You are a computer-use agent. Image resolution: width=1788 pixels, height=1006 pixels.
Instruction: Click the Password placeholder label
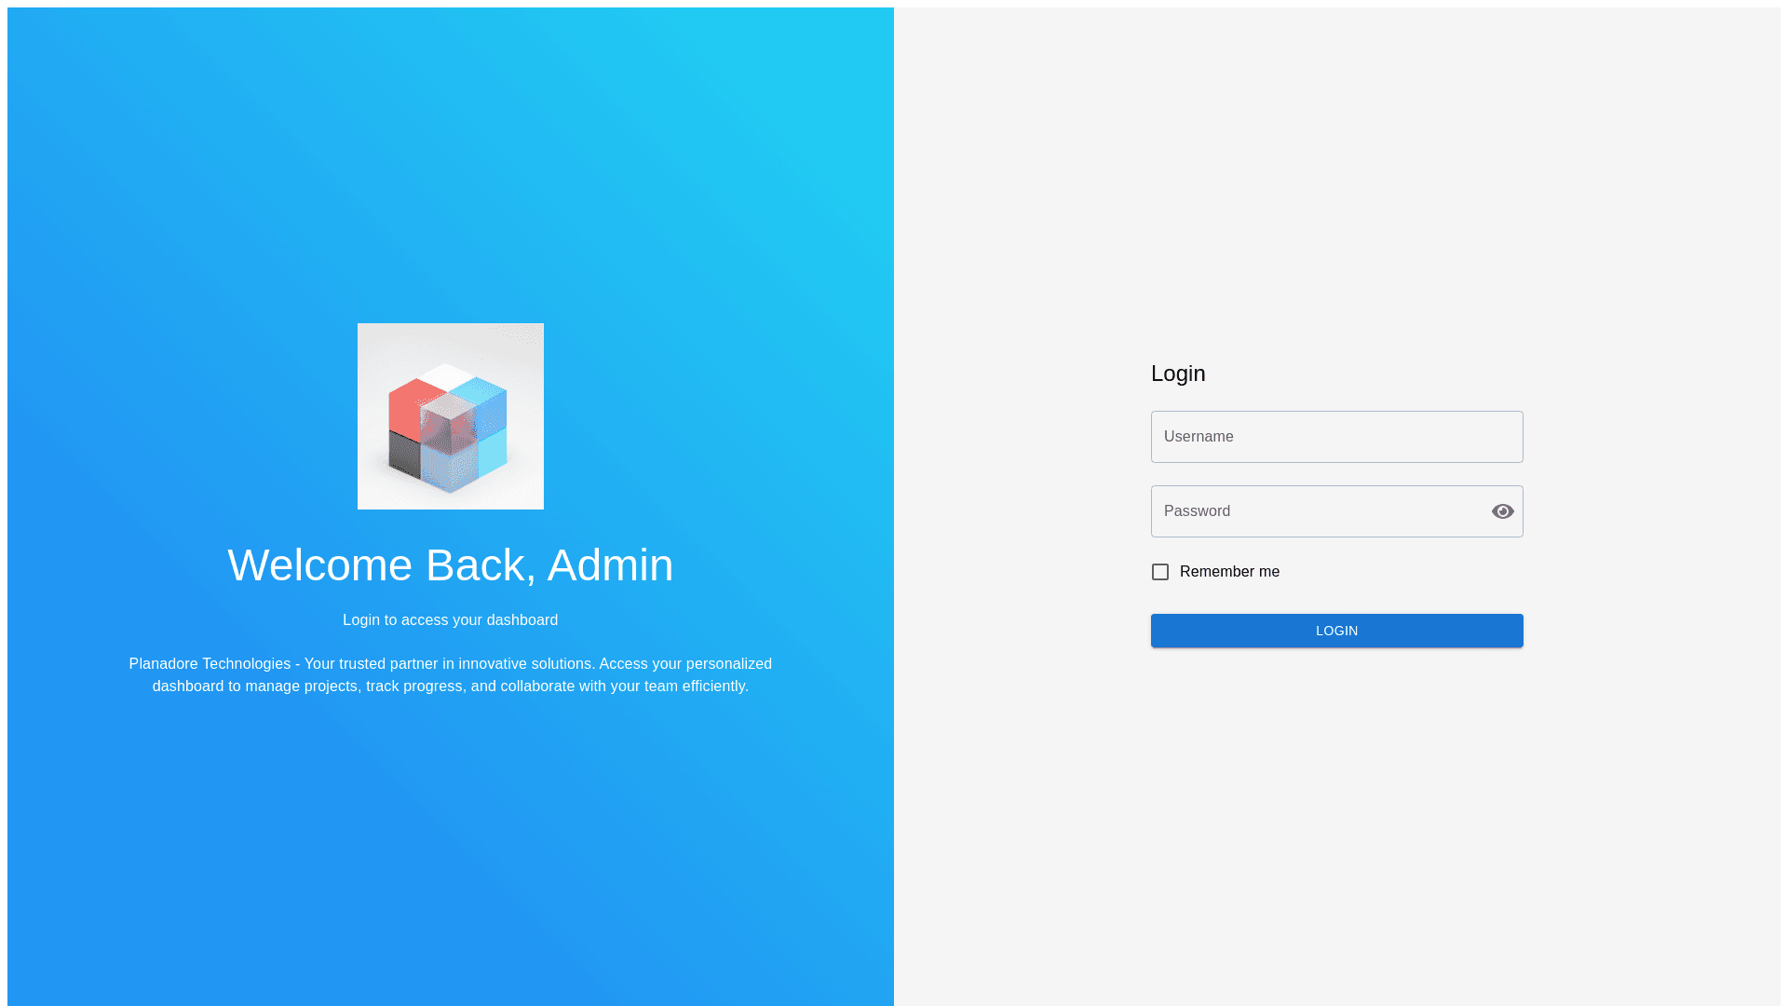[1197, 511]
